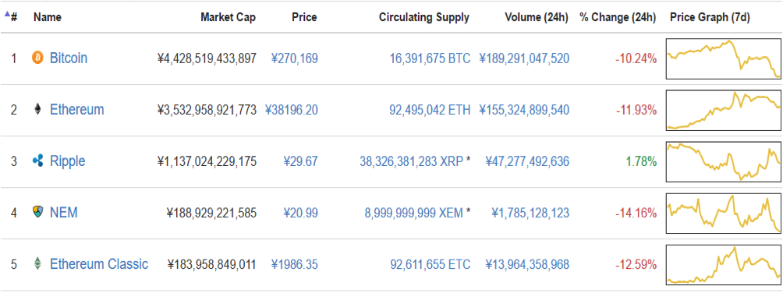Image resolution: width=783 pixels, height=293 pixels.
Task: Sort table by Price column header
Action: click(x=304, y=17)
